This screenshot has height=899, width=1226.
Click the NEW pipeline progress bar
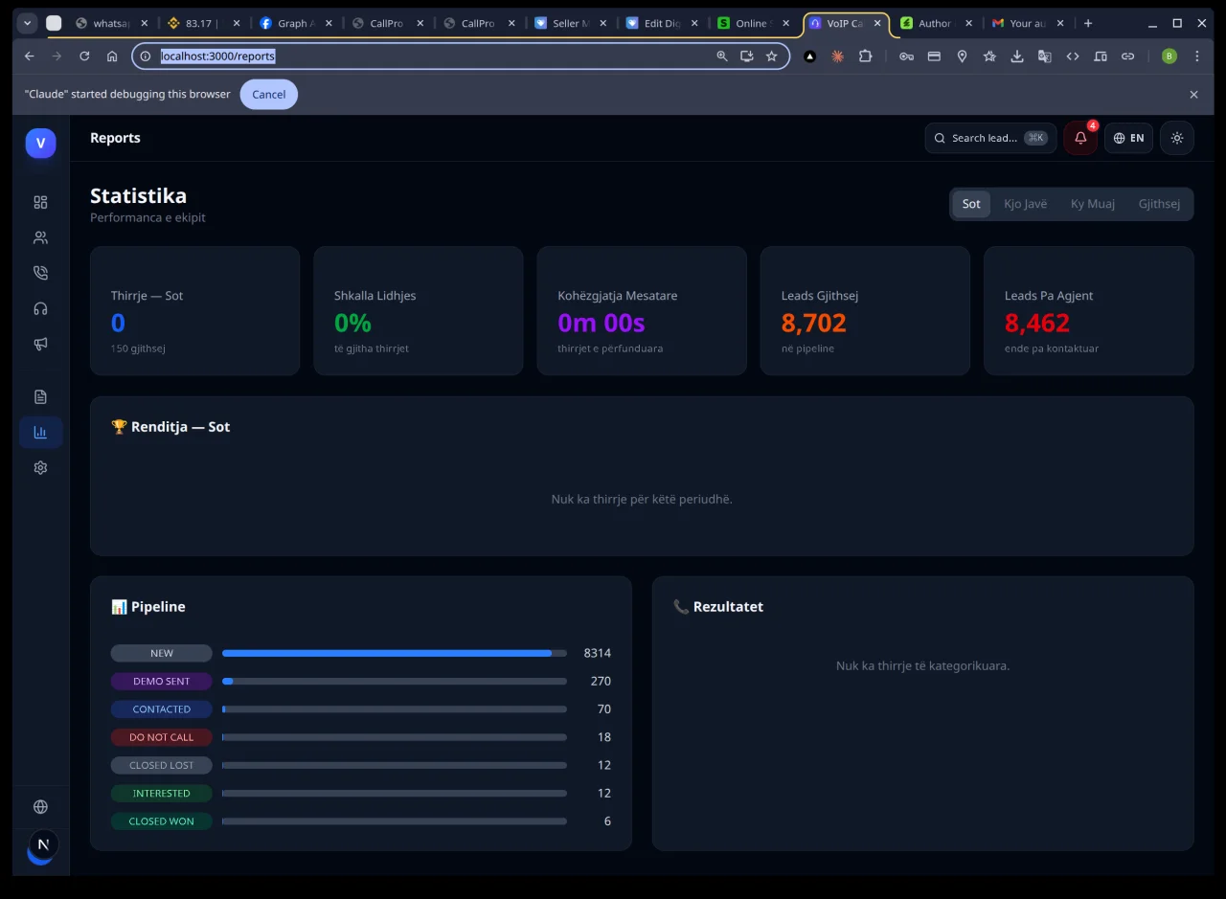coord(395,654)
